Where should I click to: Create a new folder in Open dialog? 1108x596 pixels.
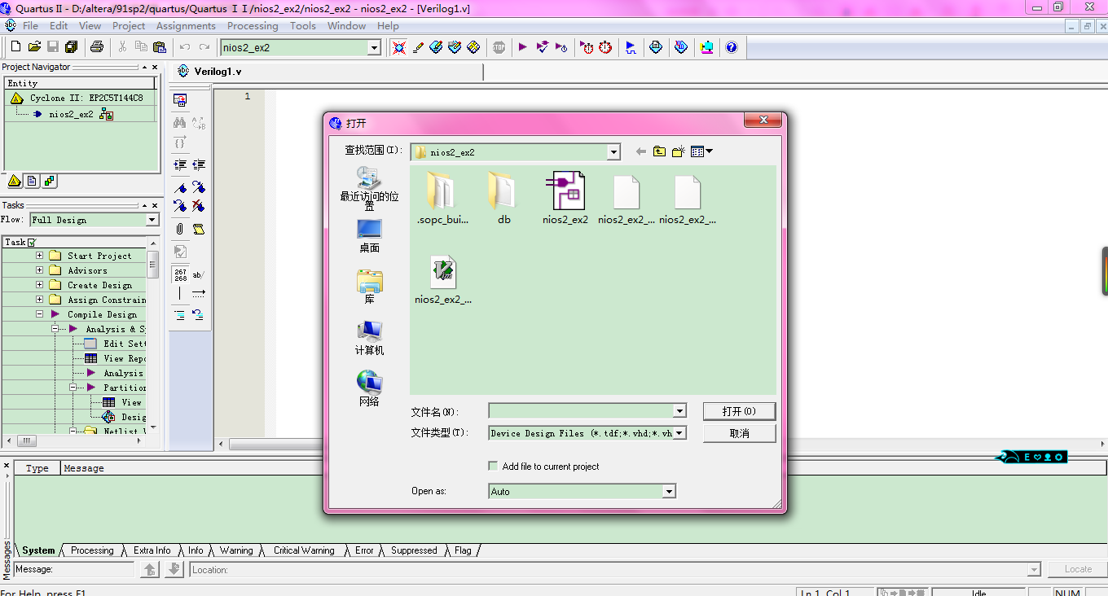pos(678,151)
